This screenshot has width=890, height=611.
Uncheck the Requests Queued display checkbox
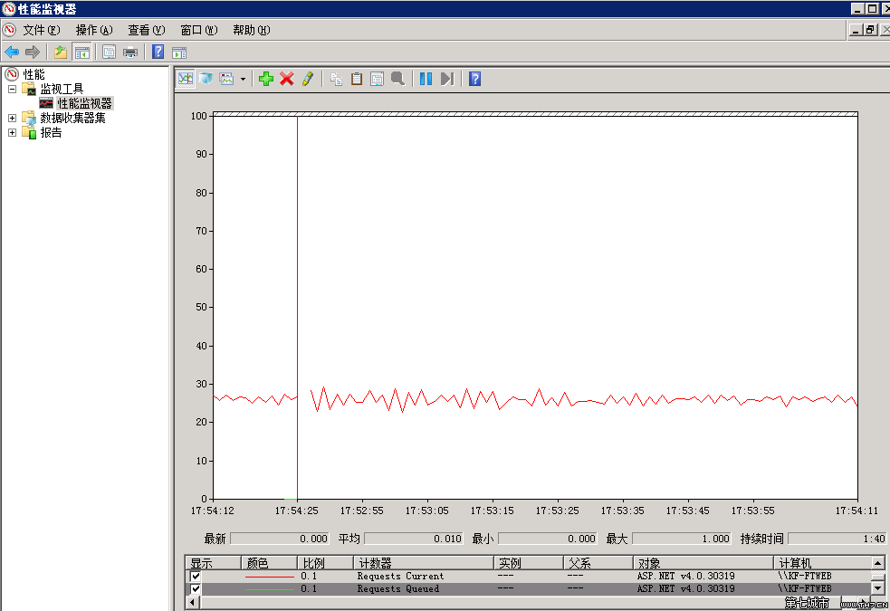[196, 588]
